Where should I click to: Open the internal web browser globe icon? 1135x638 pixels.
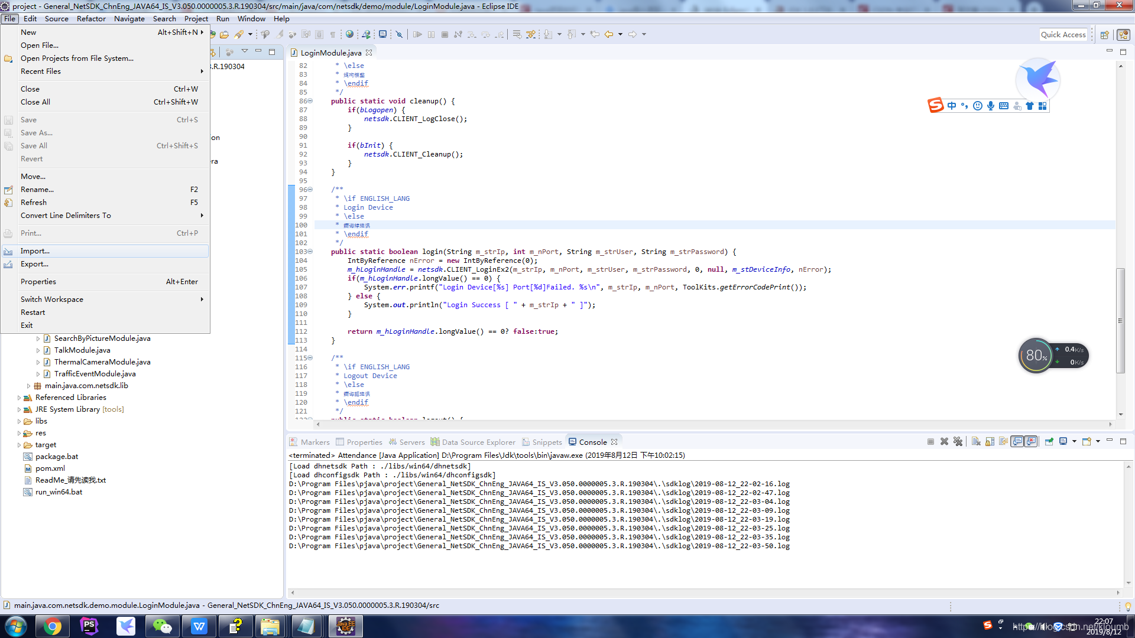tap(349, 34)
